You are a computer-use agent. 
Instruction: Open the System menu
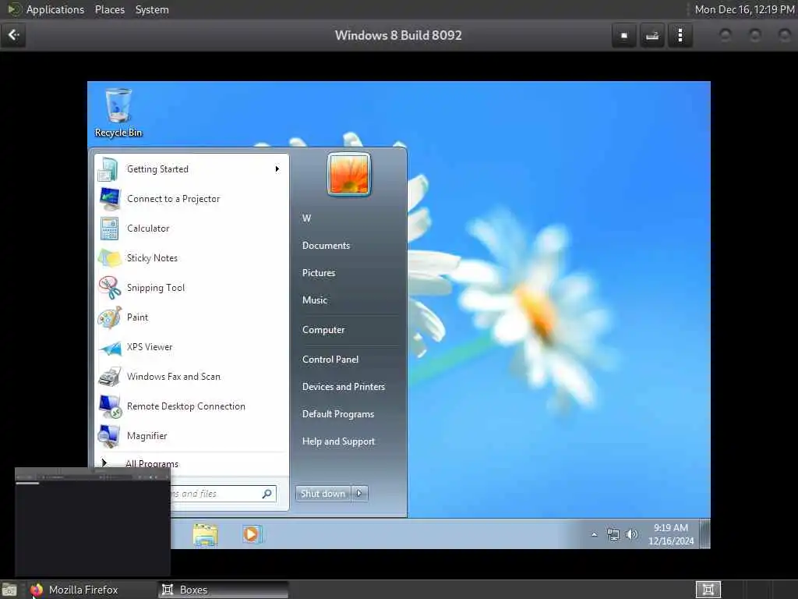[152, 9]
